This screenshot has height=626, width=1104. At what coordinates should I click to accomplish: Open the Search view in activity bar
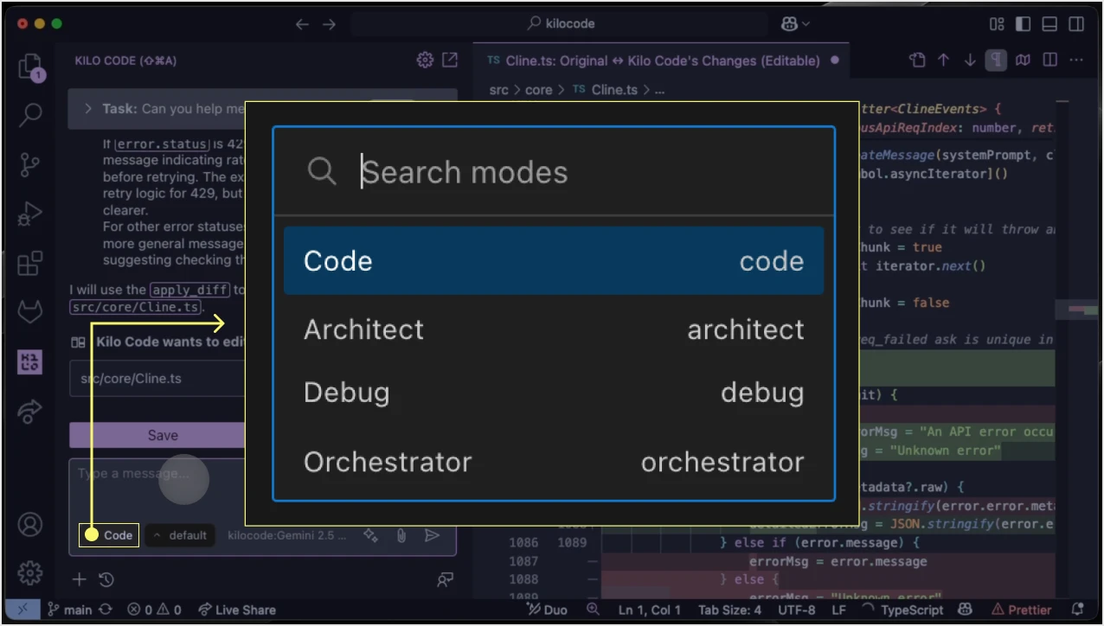click(30, 115)
